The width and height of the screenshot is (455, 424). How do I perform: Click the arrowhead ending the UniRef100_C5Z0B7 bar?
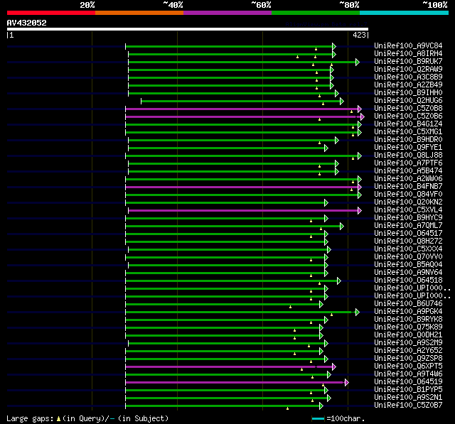click(x=321, y=406)
